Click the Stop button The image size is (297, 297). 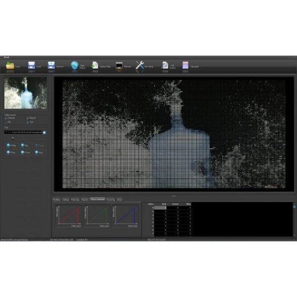pyautogui.click(x=40, y=152)
